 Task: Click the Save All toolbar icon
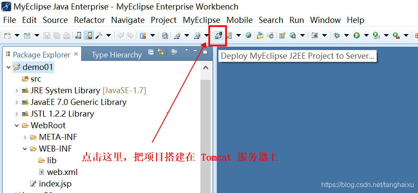tap(57, 35)
